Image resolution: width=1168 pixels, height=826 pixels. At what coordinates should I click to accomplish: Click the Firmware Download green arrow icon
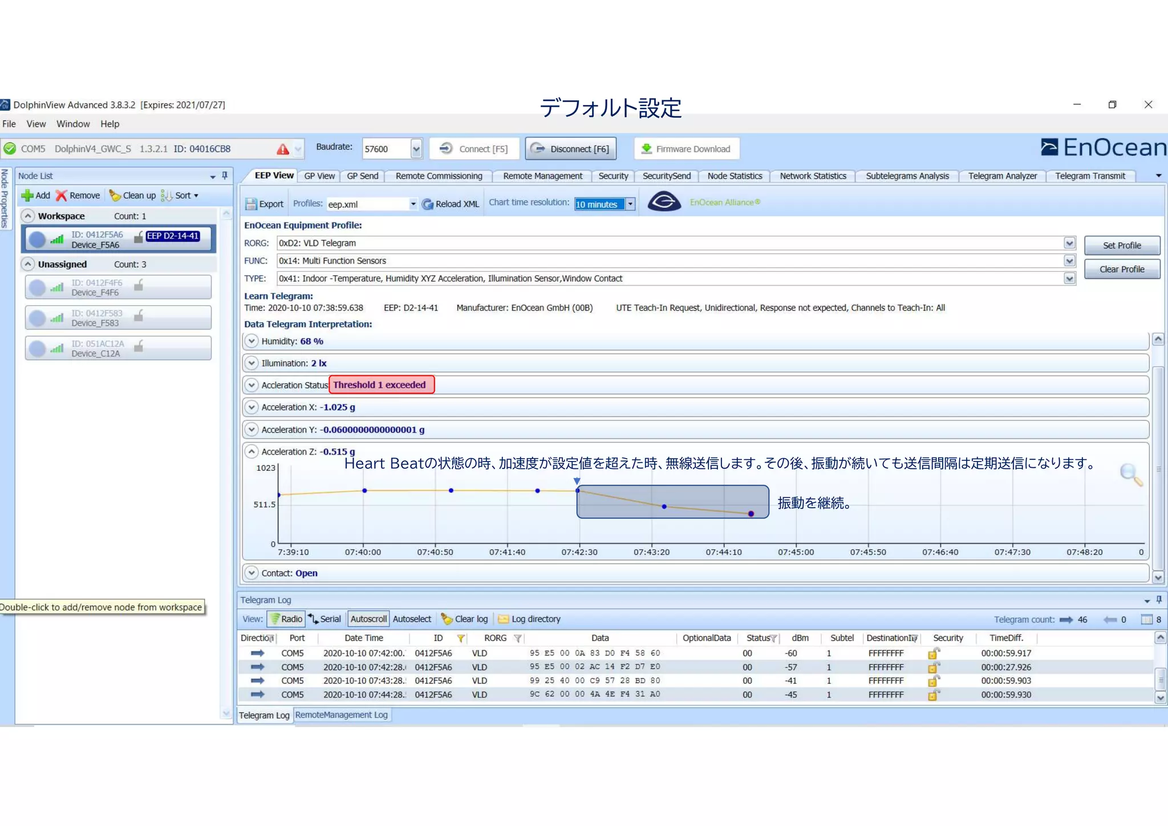click(x=647, y=149)
